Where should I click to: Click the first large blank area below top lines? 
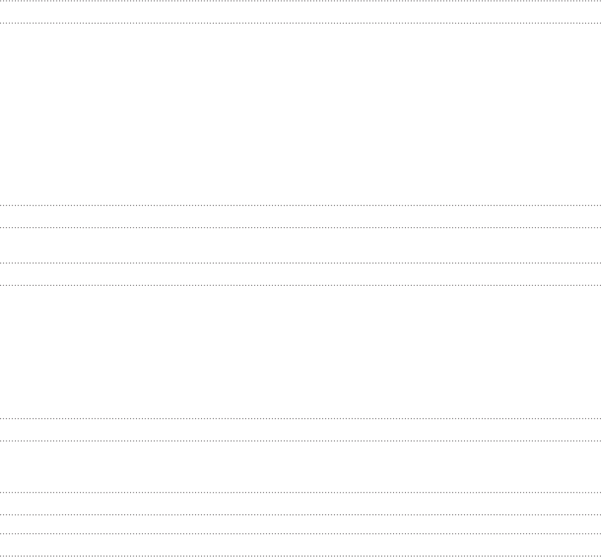click(x=300, y=114)
